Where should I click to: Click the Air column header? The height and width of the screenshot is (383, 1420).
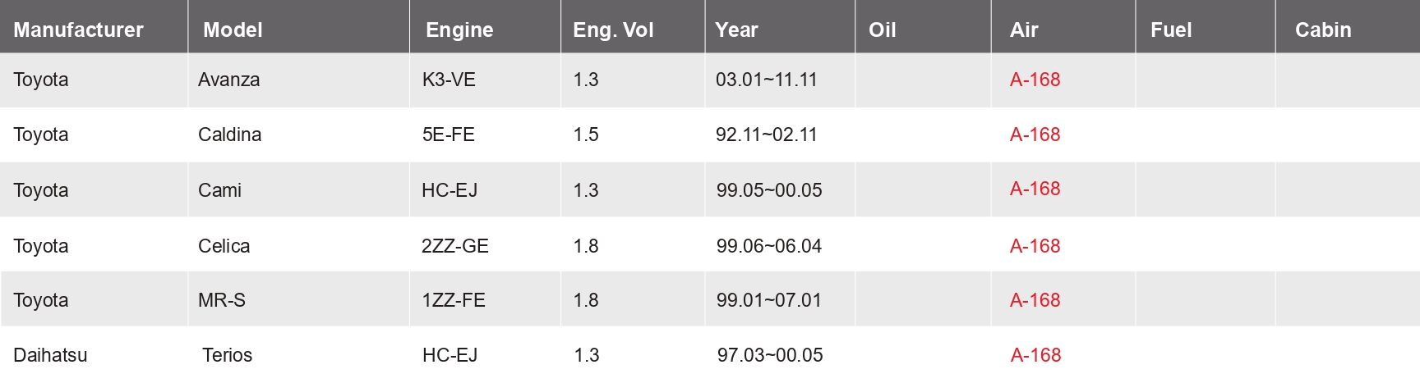(x=1024, y=30)
